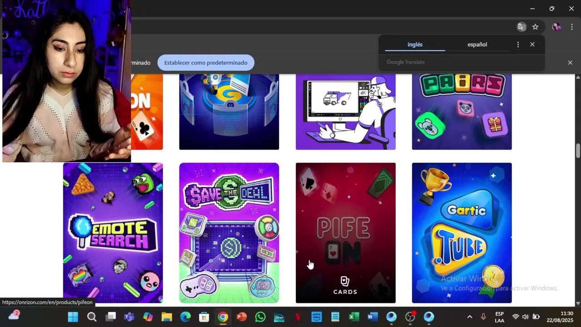Click the translate page icon in address bar
This screenshot has width=581, height=327.
pyautogui.click(x=522, y=27)
